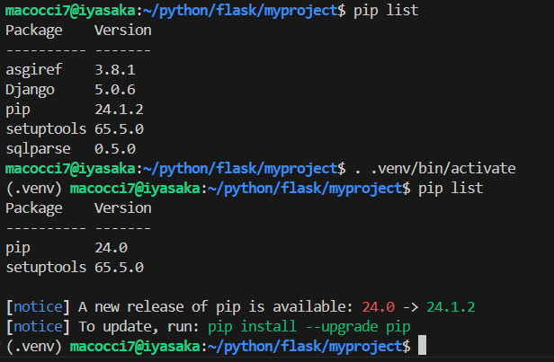Screen dimensions: 554x362
Task: Click the 'Django' package name
Action: [28, 89]
